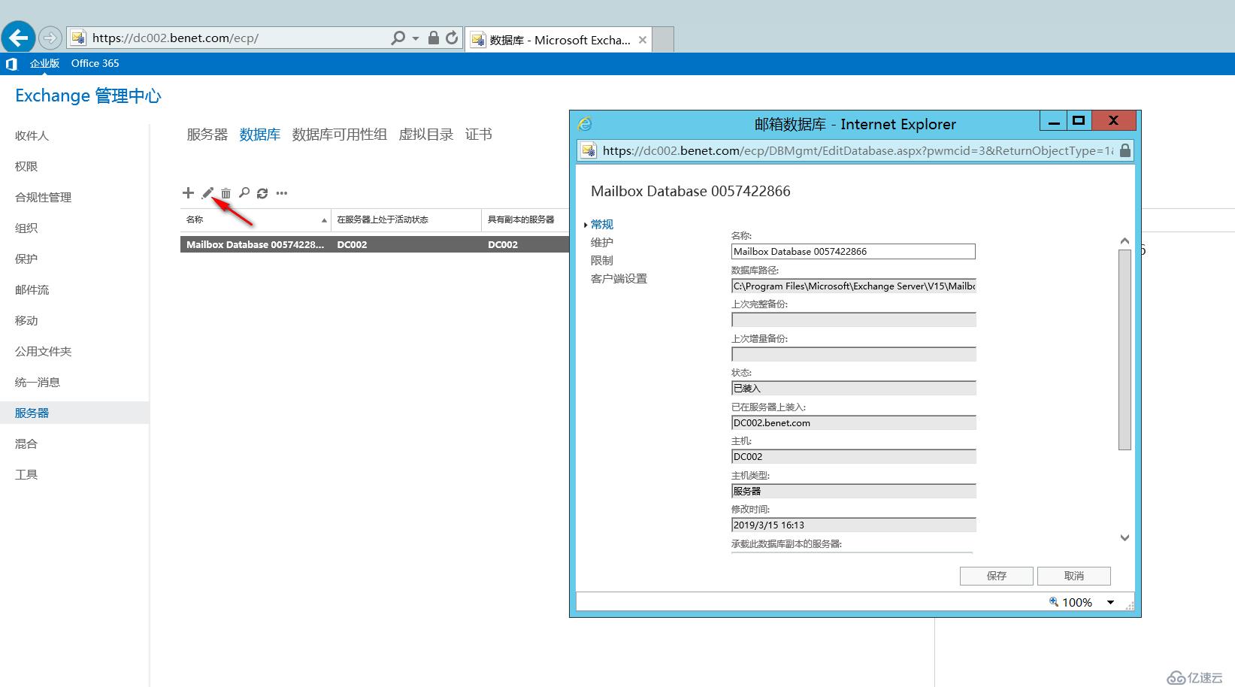Viewport: 1235px width, 687px height.
Task: Click the refresh icon in database toolbar
Action: 262,193
